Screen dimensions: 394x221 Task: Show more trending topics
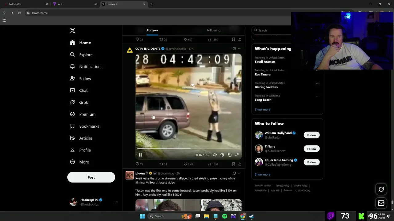point(263,110)
